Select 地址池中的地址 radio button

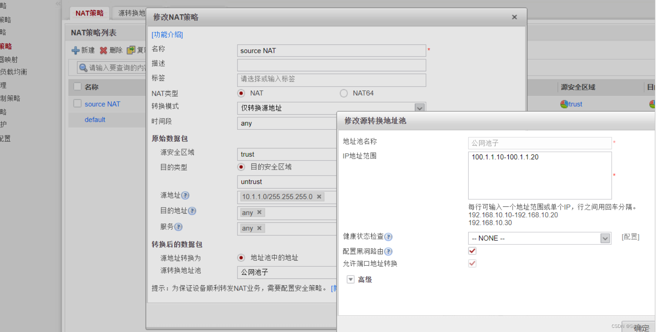241,258
